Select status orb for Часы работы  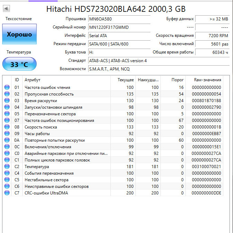pyautogui.click(x=7, y=133)
